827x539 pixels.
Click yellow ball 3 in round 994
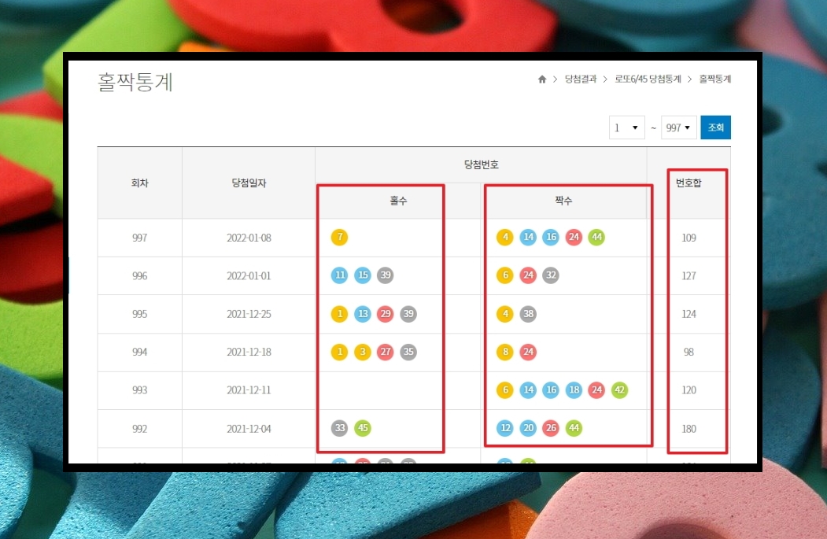(363, 352)
